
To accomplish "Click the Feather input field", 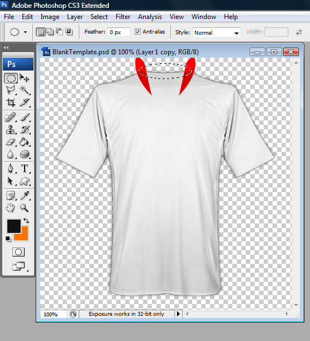I will point(118,32).
